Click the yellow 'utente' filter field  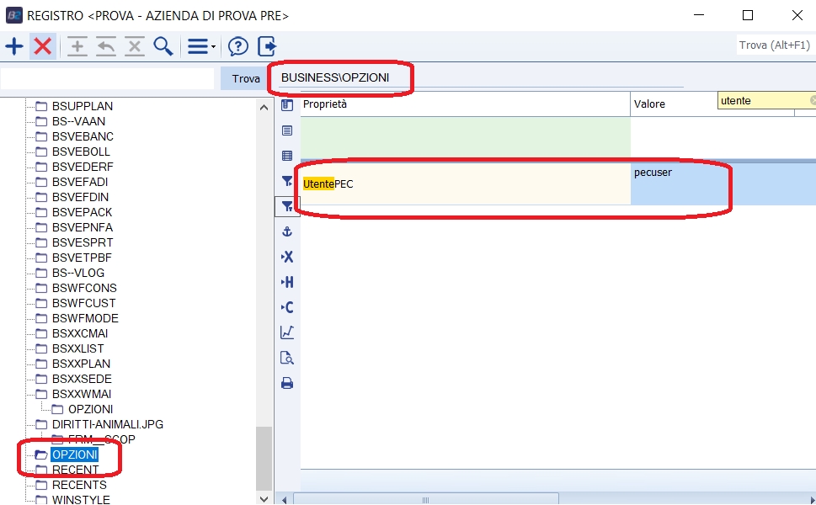tap(764, 101)
